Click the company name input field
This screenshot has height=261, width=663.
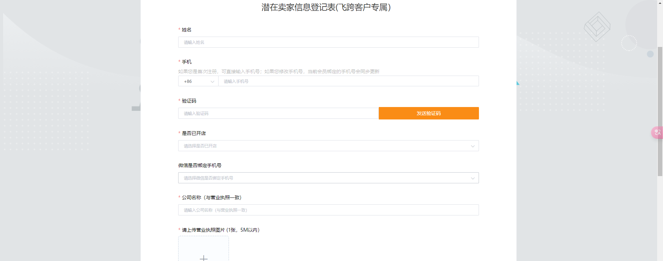coord(328,210)
